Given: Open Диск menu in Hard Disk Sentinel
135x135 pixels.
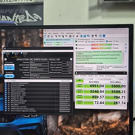Looking at the screenshot, I should point(50,33).
